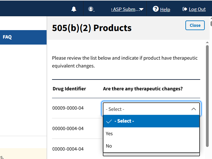Click the therapeutic changes Select combo box
This screenshot has width=212, height=159.
[148, 109]
